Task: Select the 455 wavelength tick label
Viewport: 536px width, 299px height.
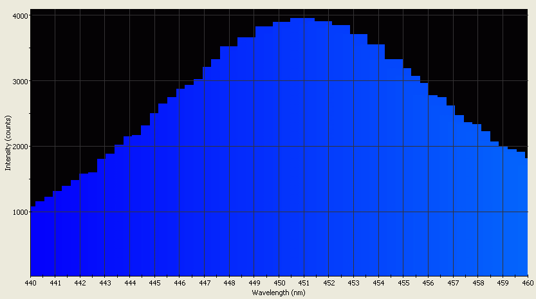Action: click(403, 283)
